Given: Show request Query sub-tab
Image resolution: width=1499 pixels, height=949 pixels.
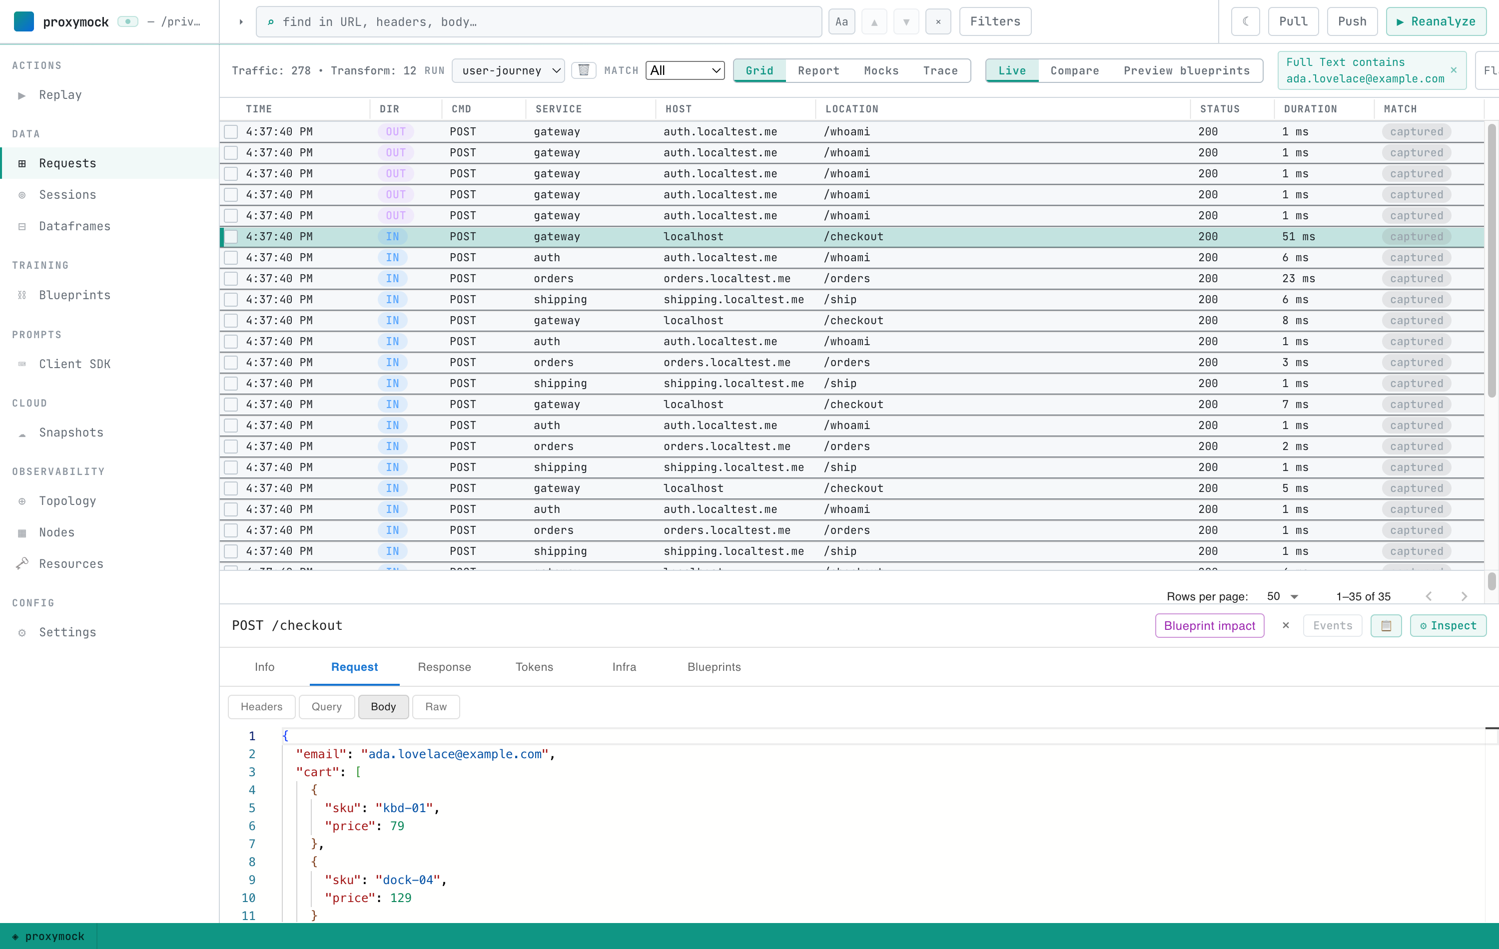Looking at the screenshot, I should point(326,706).
